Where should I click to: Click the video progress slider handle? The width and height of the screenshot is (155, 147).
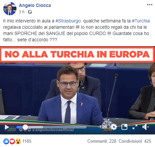pos(25,127)
